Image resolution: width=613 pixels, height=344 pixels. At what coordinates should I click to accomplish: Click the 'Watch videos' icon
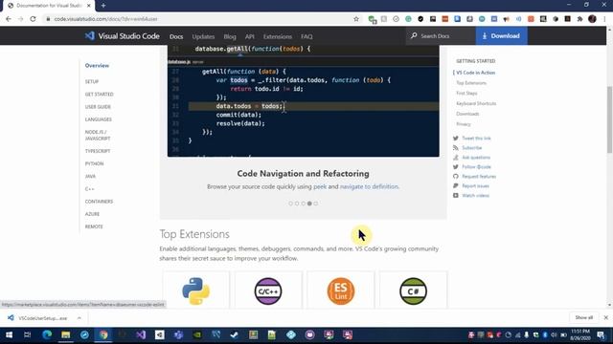456,195
